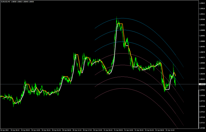Click the 22 Apr 06:55 time label
Viewport: 206px width, 132px height.
tap(160, 130)
